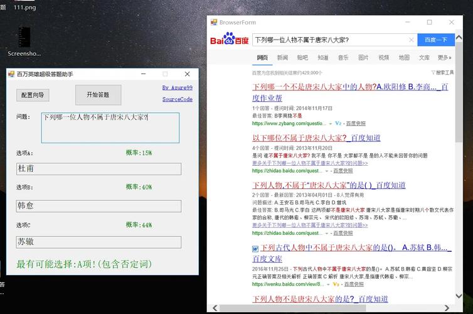Switch to the 音乐 tab
The width and height of the screenshot is (473, 314).
point(343,57)
